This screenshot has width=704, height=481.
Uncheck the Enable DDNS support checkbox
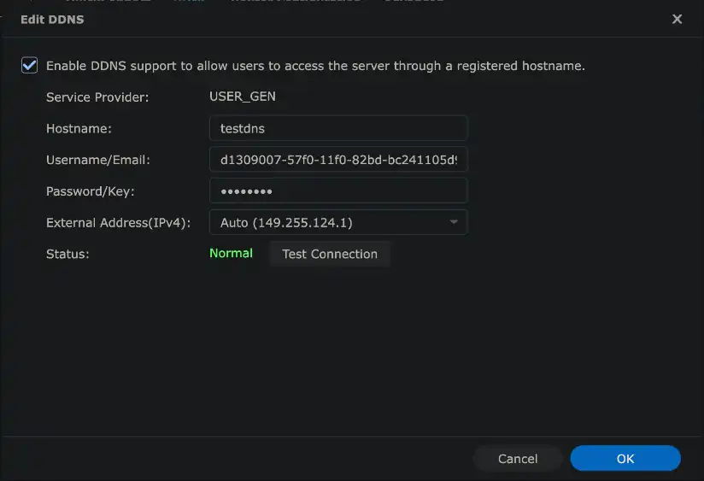point(29,66)
